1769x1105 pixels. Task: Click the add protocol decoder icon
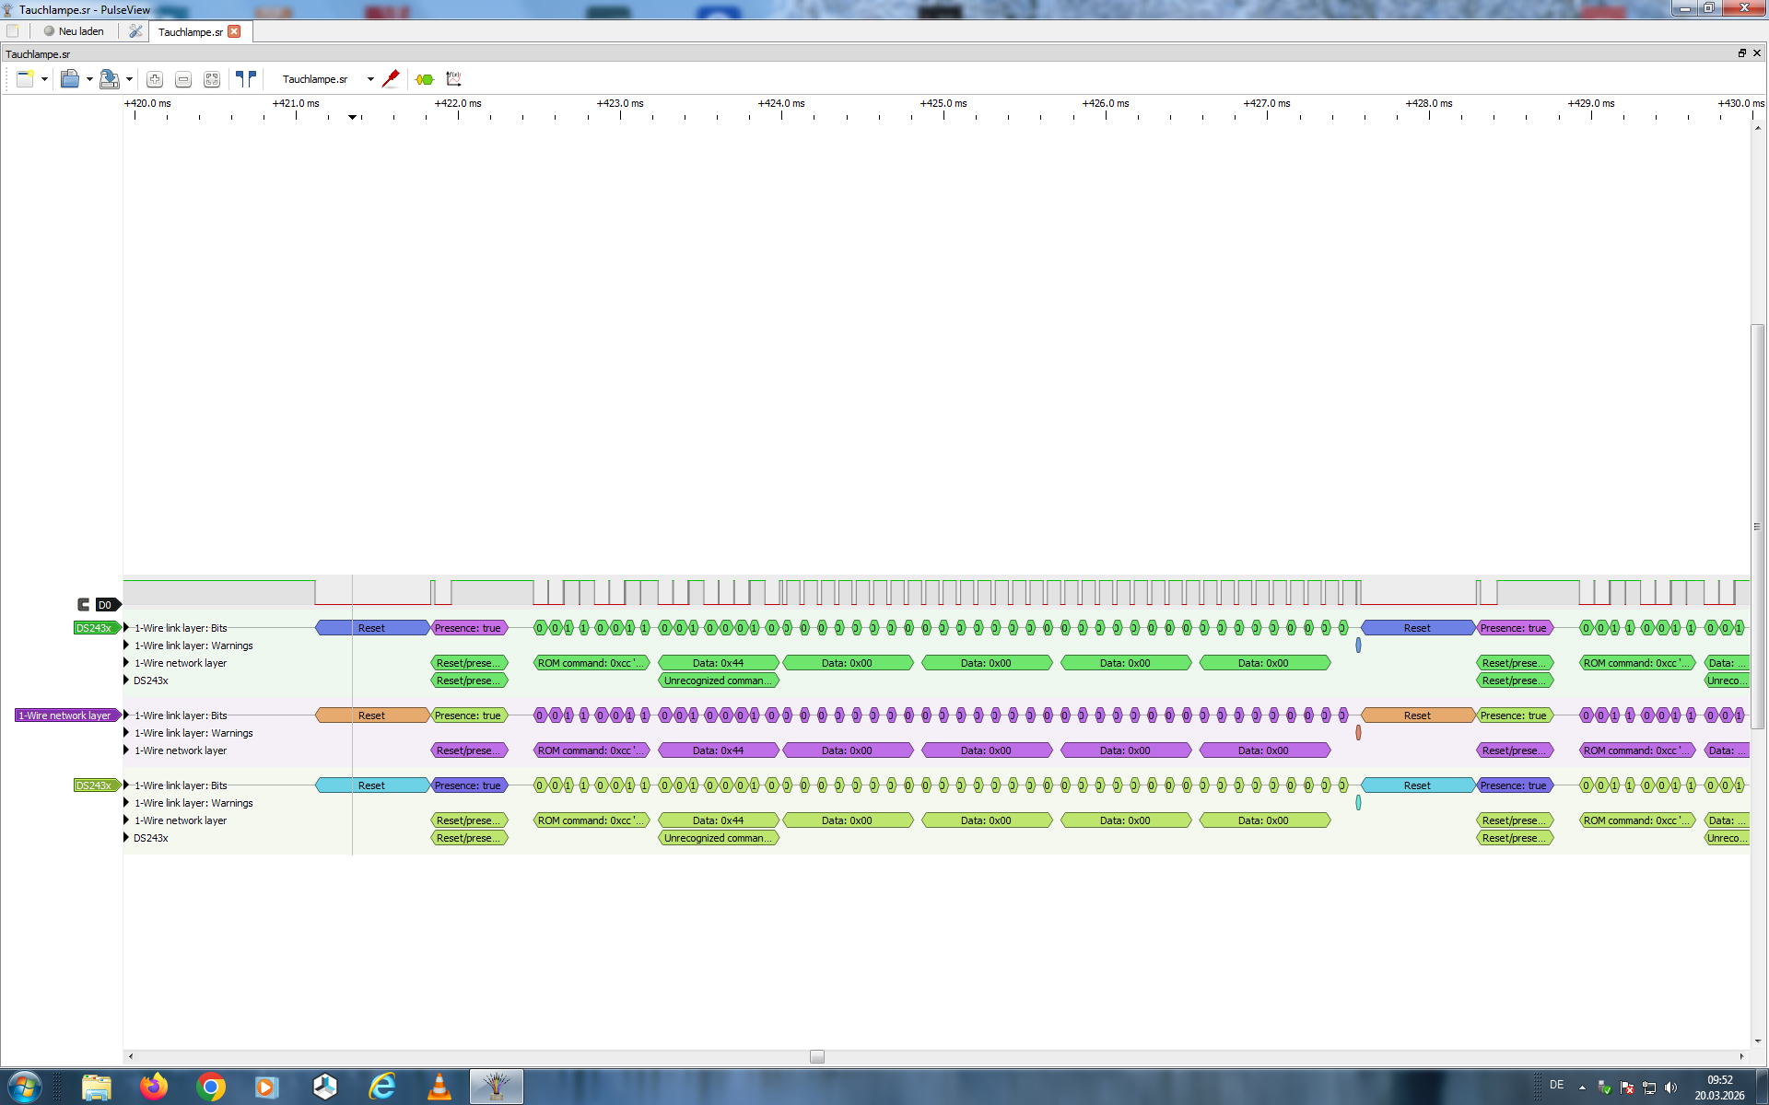[425, 79]
